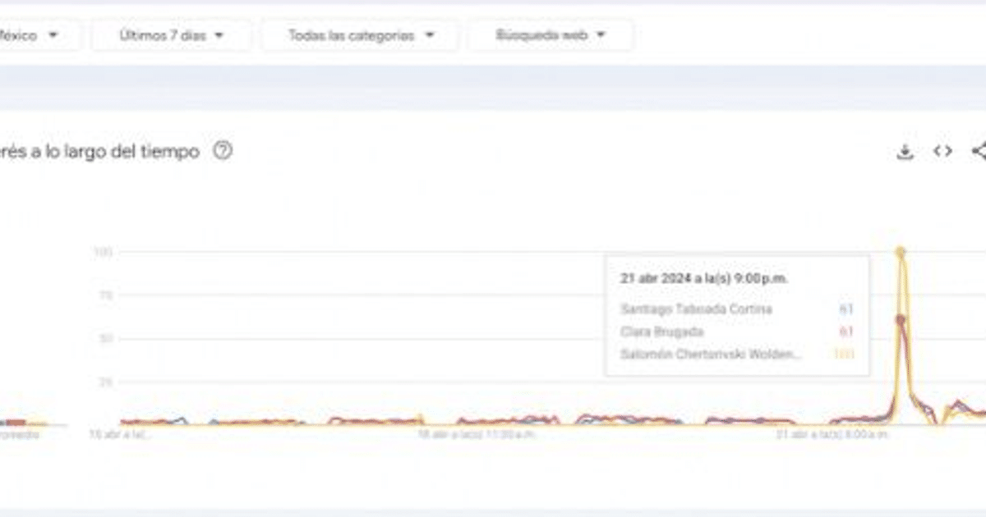This screenshot has width=986, height=517.
Task: Click the "16 abr" x-axis label
Action: (x=121, y=434)
